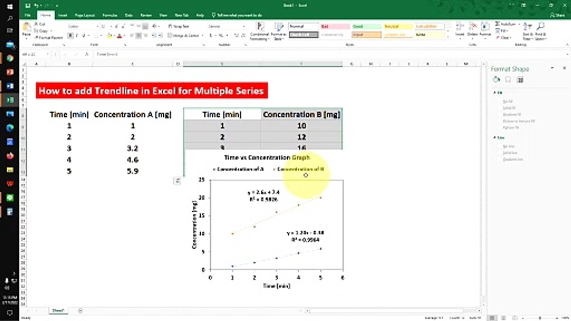
Task: Add a new sheet with the plus button
Action: click(x=80, y=310)
